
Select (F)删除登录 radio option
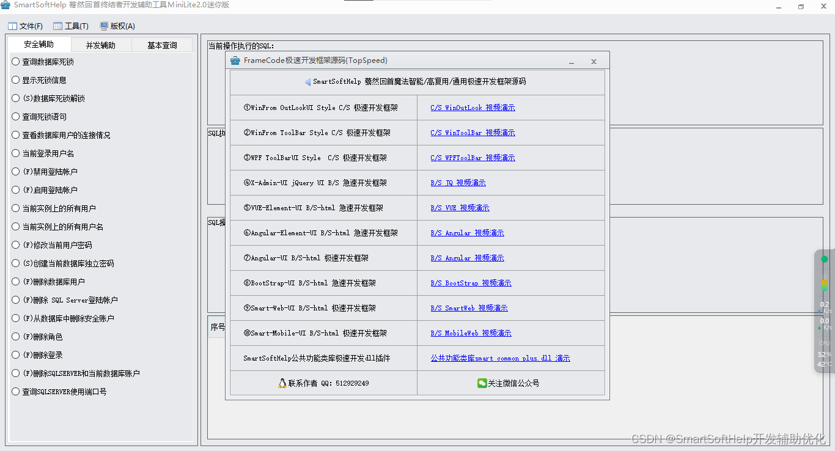tap(37, 355)
